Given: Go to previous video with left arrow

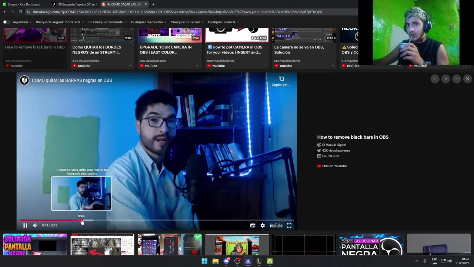Looking at the screenshot, I should tap(435, 79).
